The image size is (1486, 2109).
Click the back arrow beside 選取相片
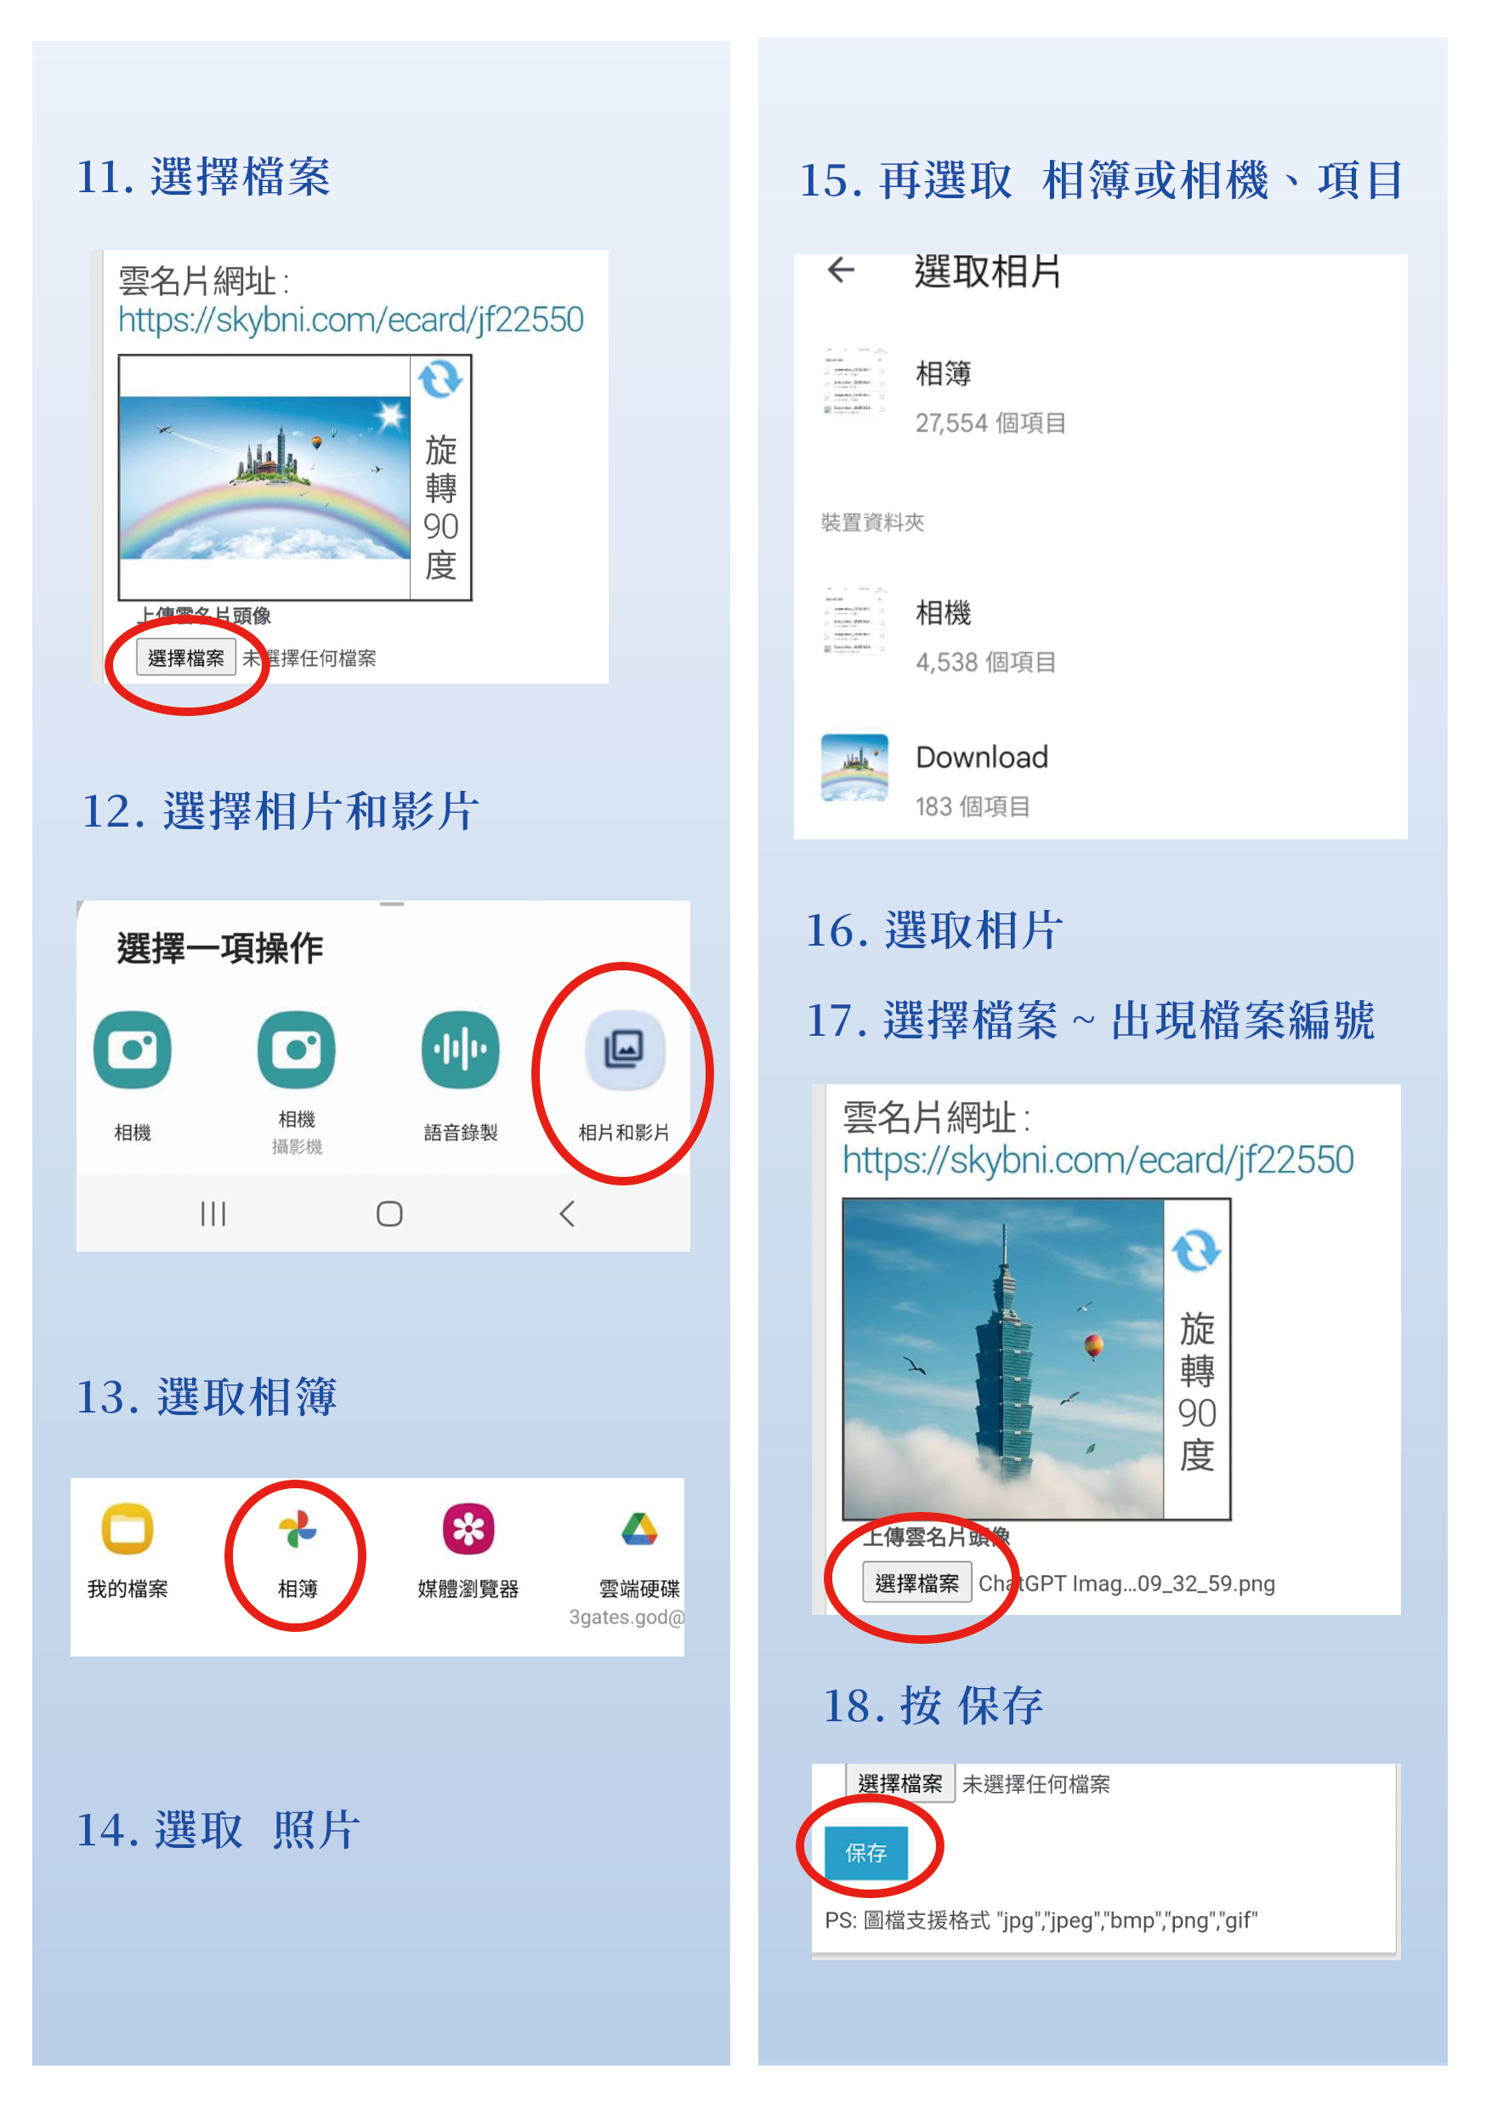click(841, 269)
